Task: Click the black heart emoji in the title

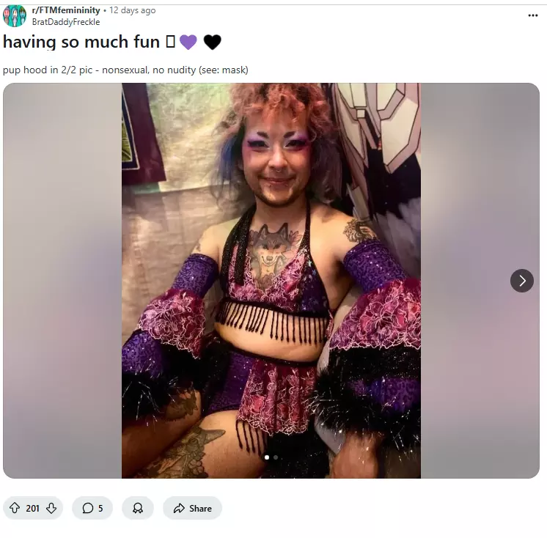Action: (x=212, y=43)
